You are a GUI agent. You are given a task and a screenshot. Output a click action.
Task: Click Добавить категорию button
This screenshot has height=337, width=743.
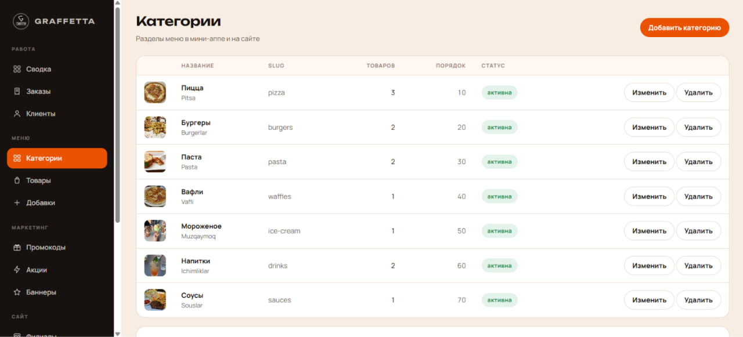tap(684, 27)
